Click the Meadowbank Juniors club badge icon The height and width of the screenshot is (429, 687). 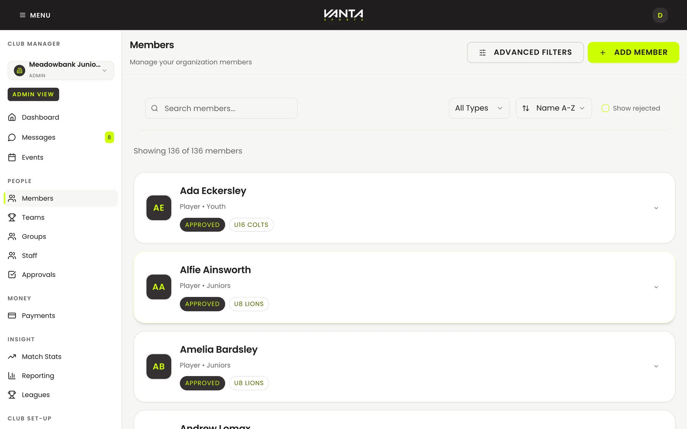[19, 71]
